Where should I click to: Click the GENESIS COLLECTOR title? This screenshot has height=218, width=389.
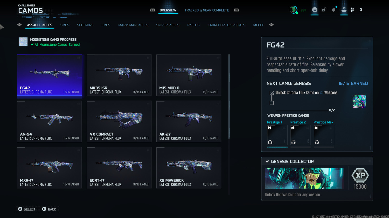(292, 161)
